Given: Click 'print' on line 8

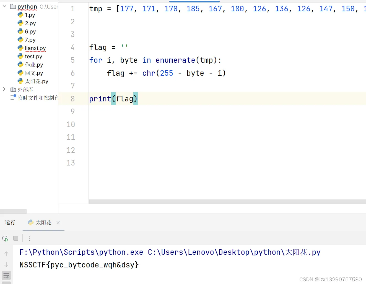Looking at the screenshot, I should 100,99.
